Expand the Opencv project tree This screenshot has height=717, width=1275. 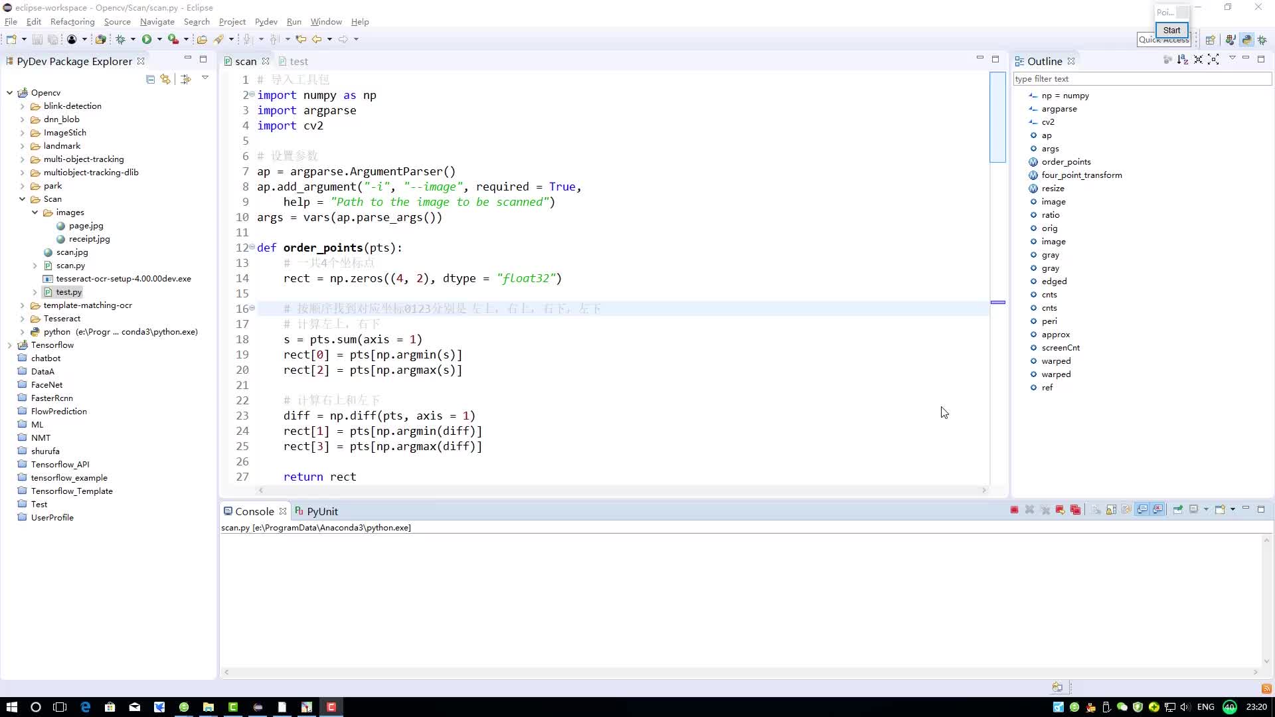[x=9, y=93]
